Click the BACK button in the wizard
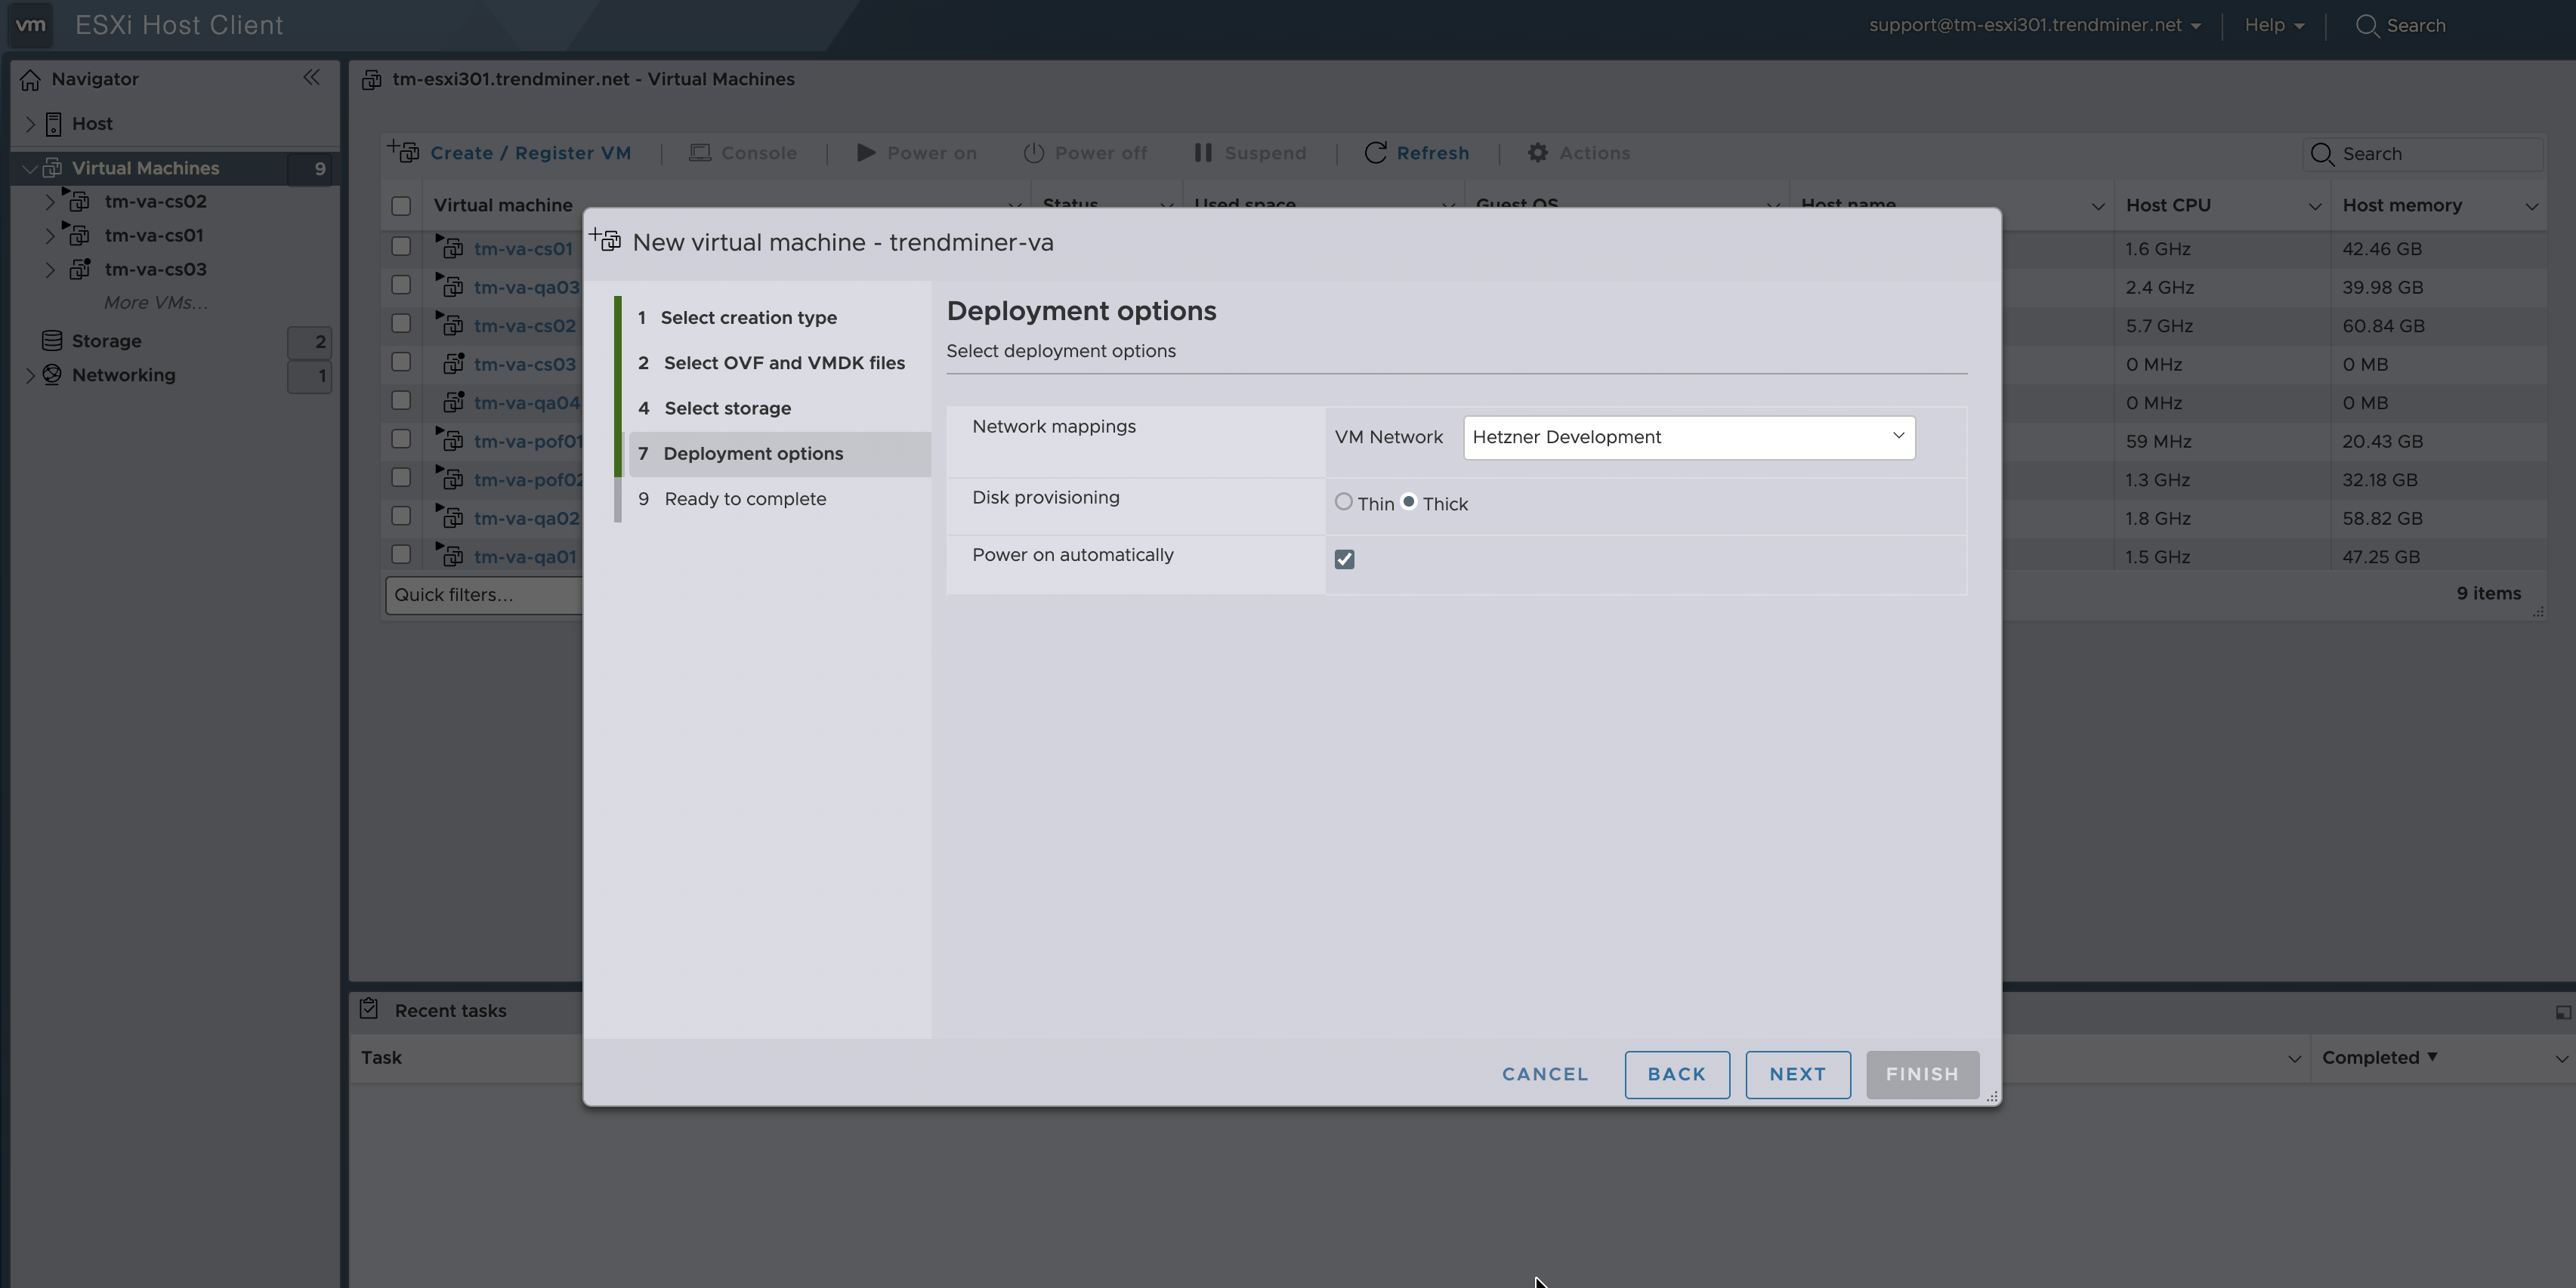 pyautogui.click(x=1676, y=1074)
